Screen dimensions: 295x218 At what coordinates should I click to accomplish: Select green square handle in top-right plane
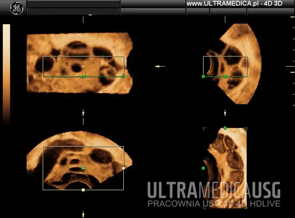point(203,76)
